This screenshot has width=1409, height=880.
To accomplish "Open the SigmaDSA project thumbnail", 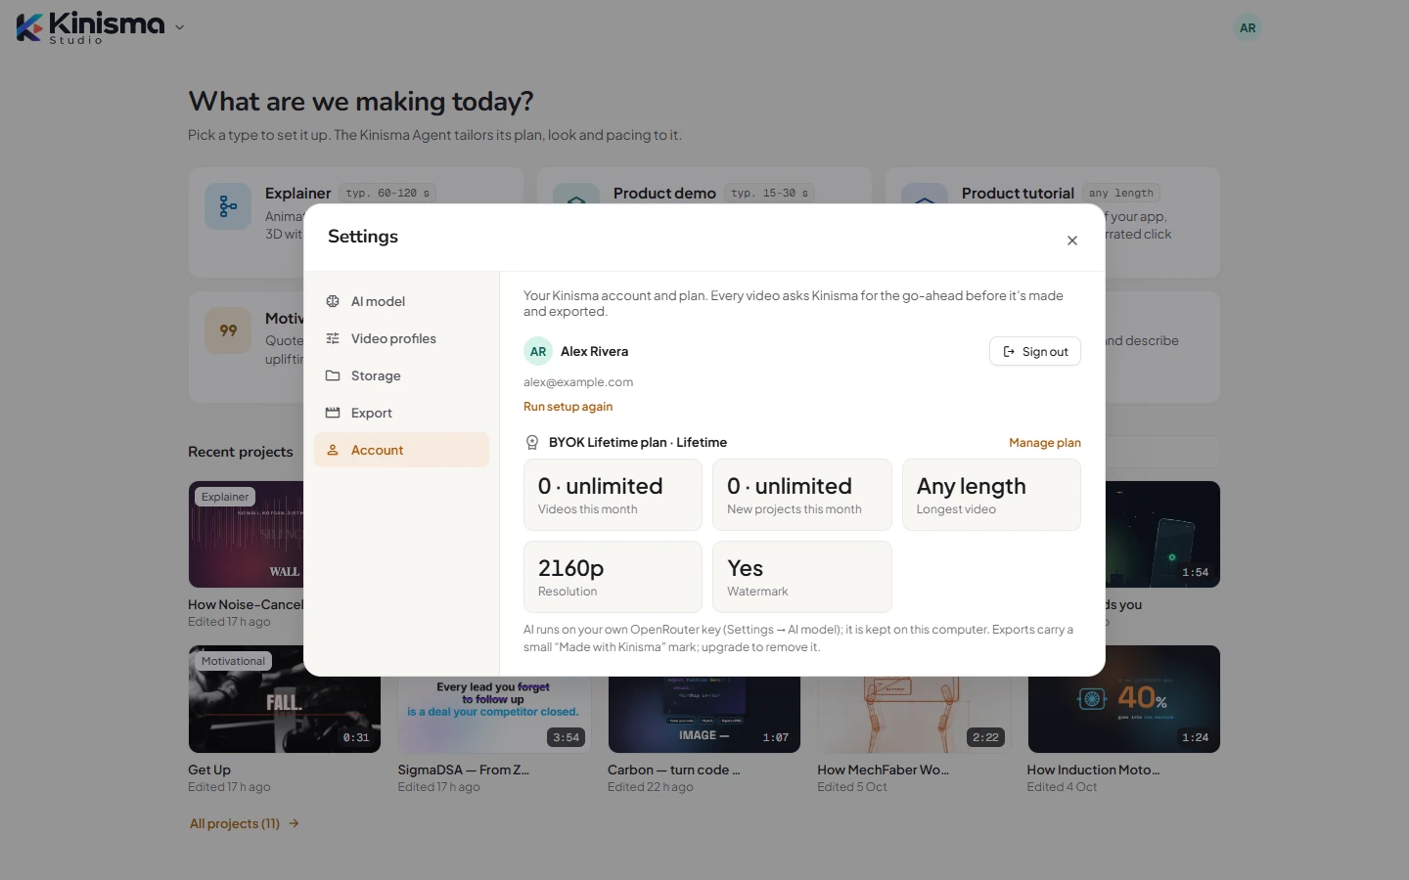I will pos(494,715).
